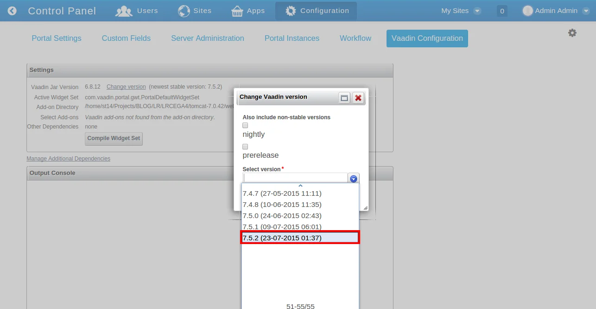Open the Users menu
This screenshot has height=309, width=596.
137,11
